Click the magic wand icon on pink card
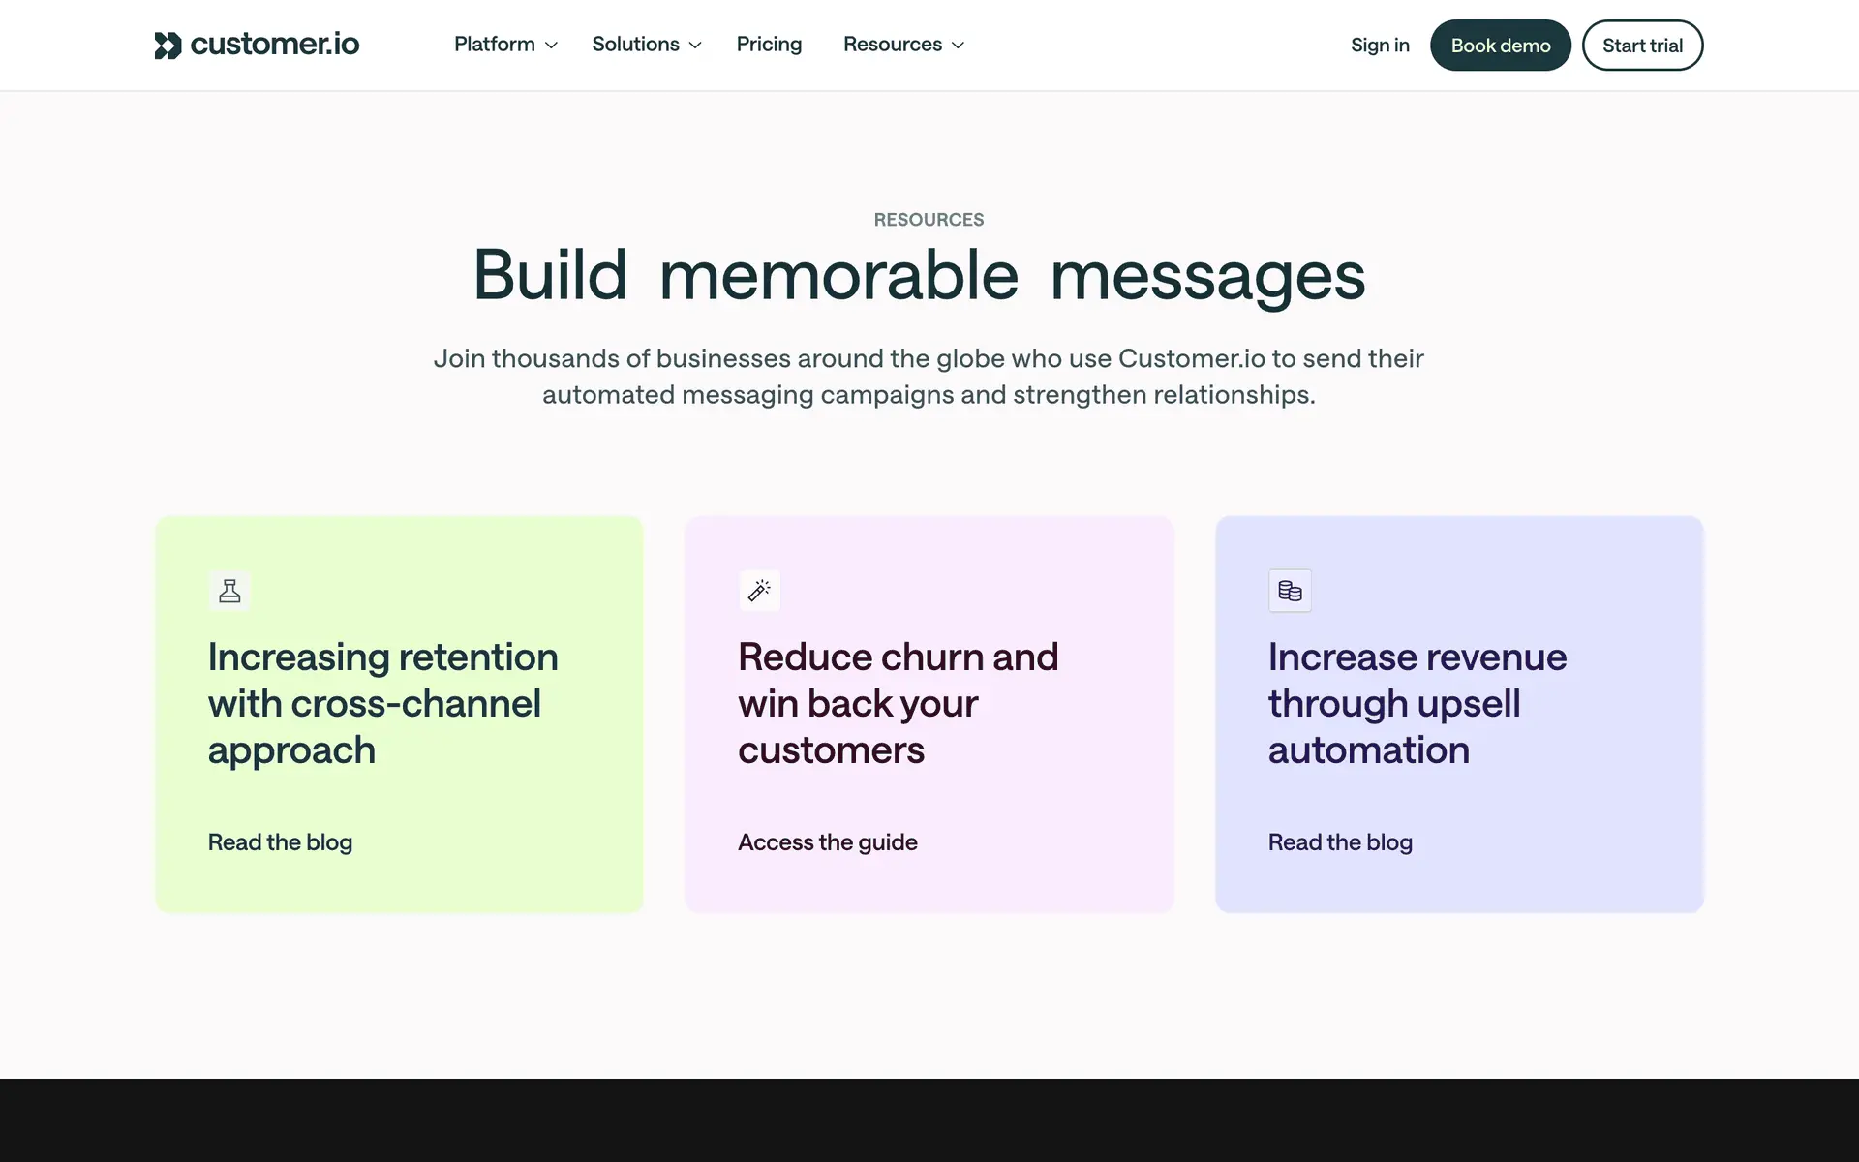Screen dimensions: 1859x1162 [759, 591]
